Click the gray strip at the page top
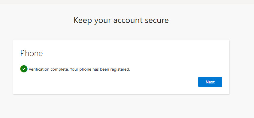 [x=127, y=2]
